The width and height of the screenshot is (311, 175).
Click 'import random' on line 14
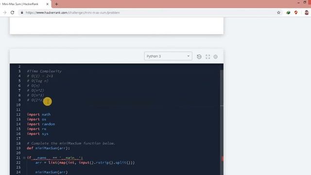click(x=41, y=124)
